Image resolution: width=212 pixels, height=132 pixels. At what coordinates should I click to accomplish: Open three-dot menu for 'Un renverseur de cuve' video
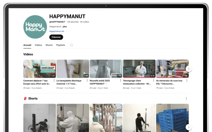coord(187,80)
